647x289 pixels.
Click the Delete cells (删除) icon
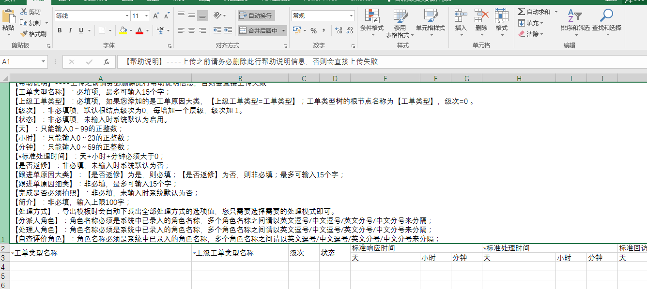point(481,22)
